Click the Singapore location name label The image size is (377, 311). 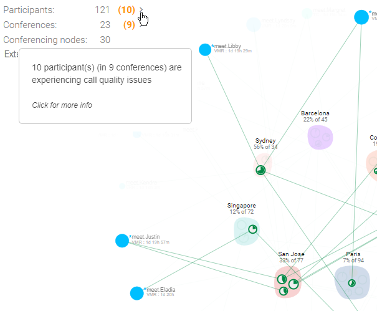(241, 206)
